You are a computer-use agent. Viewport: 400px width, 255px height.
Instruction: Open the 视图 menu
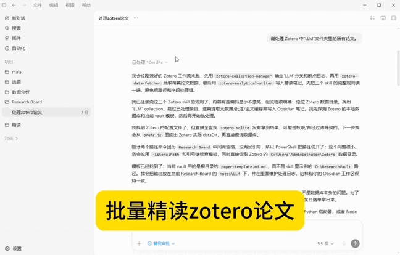[x=70, y=5]
